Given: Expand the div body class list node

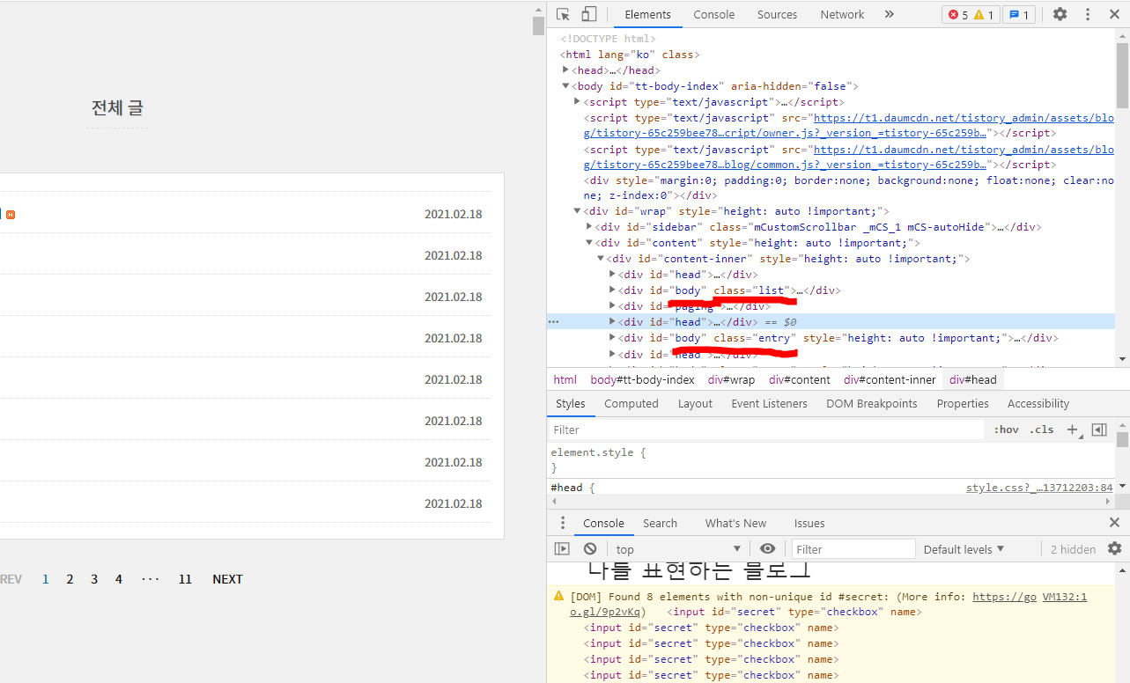Looking at the screenshot, I should pos(612,290).
